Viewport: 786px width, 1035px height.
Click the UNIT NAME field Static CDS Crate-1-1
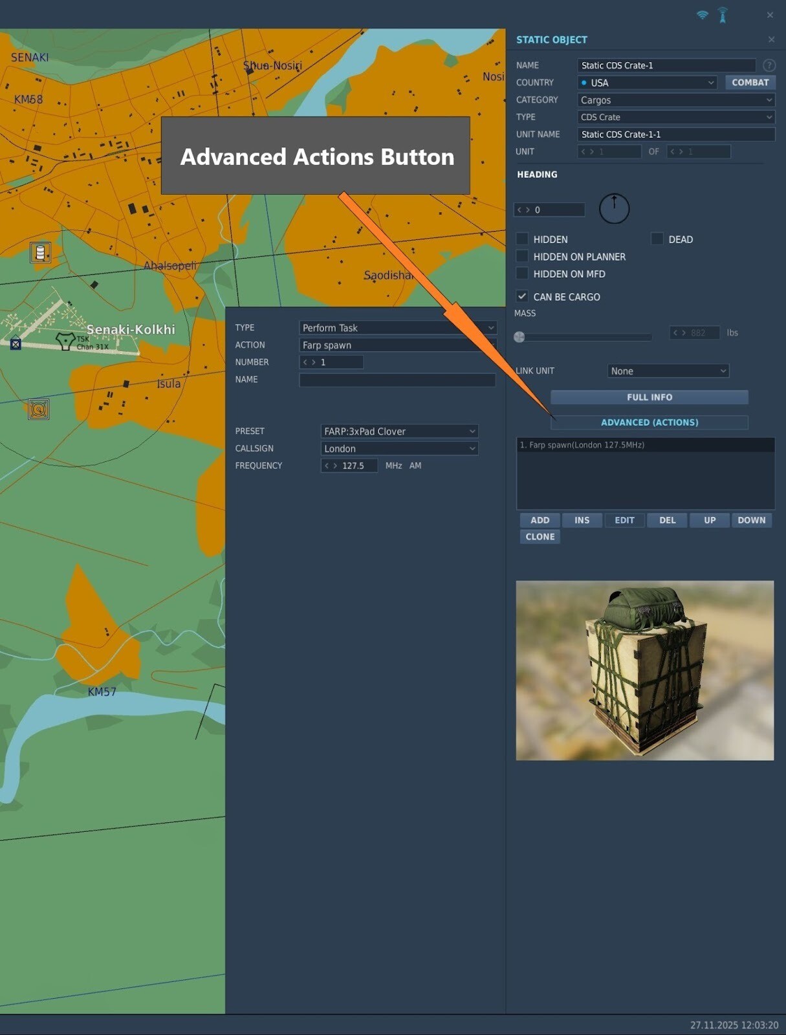click(676, 135)
